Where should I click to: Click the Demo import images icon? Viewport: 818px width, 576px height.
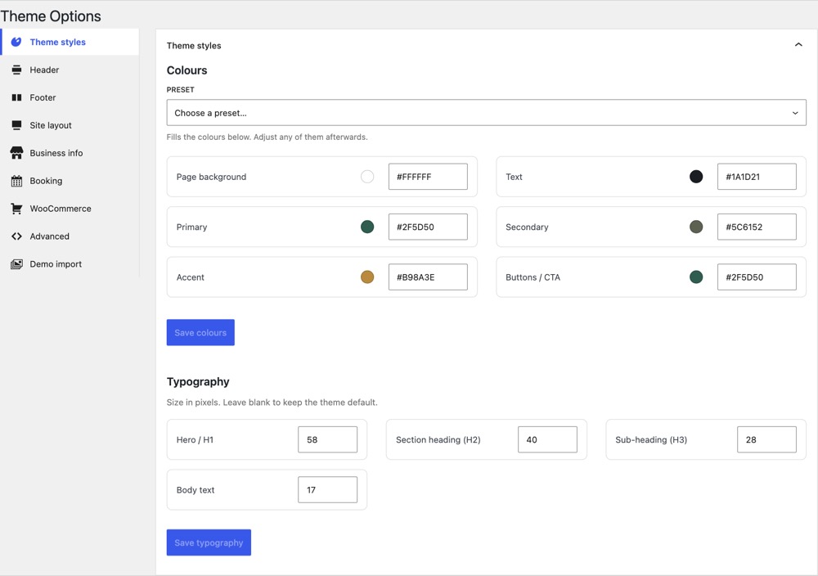click(16, 264)
